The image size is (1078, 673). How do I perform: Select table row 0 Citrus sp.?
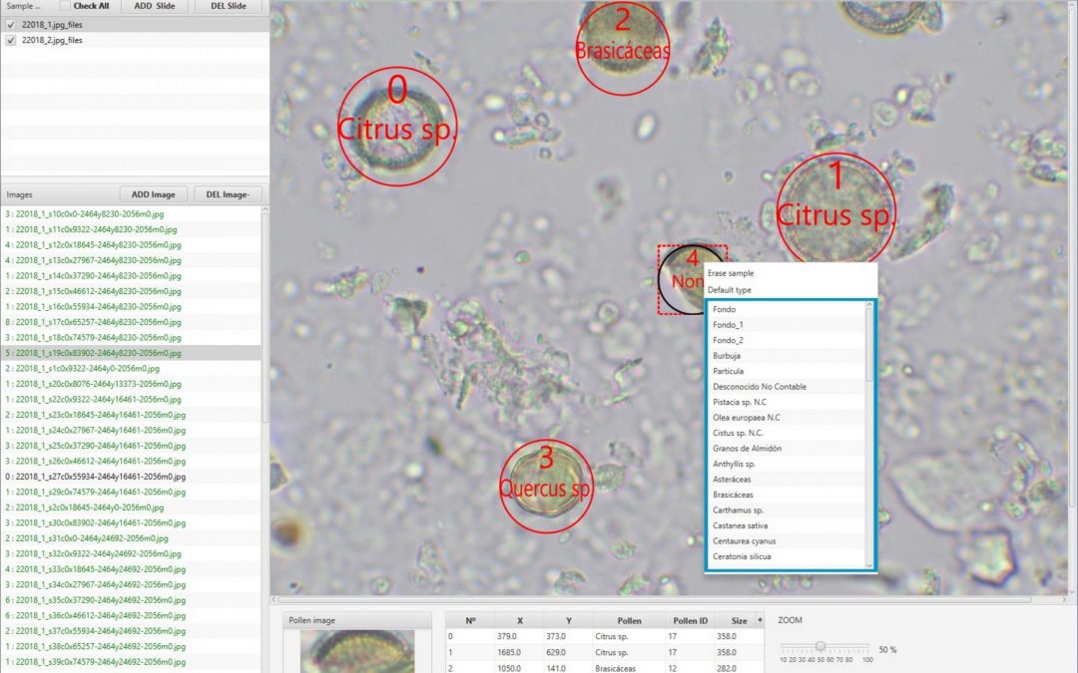click(605, 636)
